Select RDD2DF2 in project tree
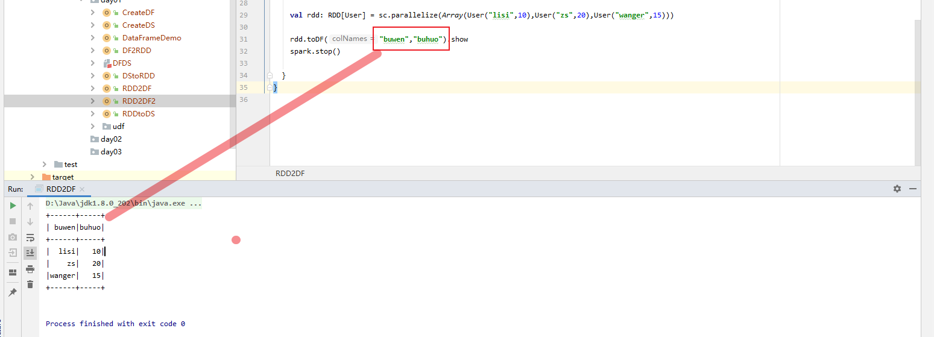Image resolution: width=934 pixels, height=337 pixels. 139,101
